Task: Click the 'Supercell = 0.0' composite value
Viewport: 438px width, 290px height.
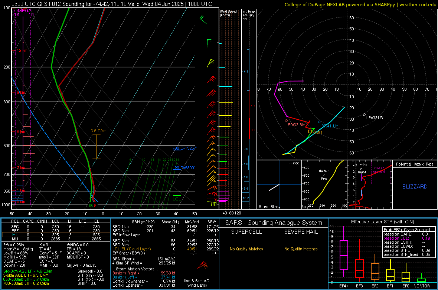Action: pyautogui.click(x=90, y=271)
